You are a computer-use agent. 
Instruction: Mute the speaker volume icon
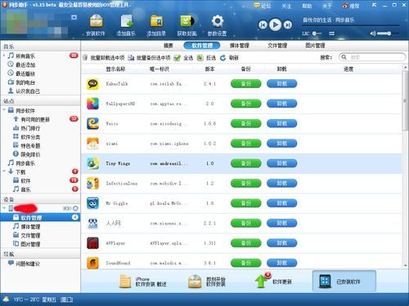coord(372,33)
